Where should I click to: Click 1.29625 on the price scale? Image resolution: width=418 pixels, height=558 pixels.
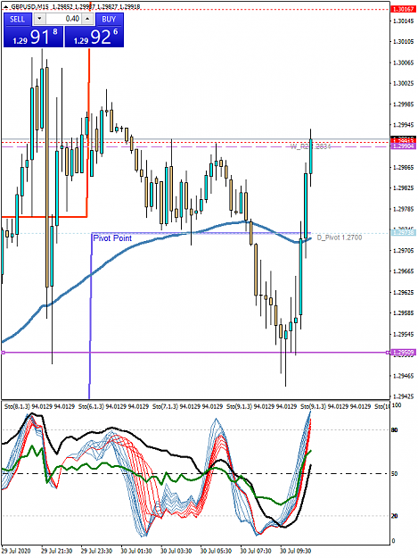pos(404,292)
